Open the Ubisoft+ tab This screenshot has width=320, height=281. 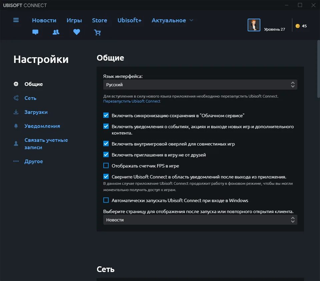[x=129, y=20]
